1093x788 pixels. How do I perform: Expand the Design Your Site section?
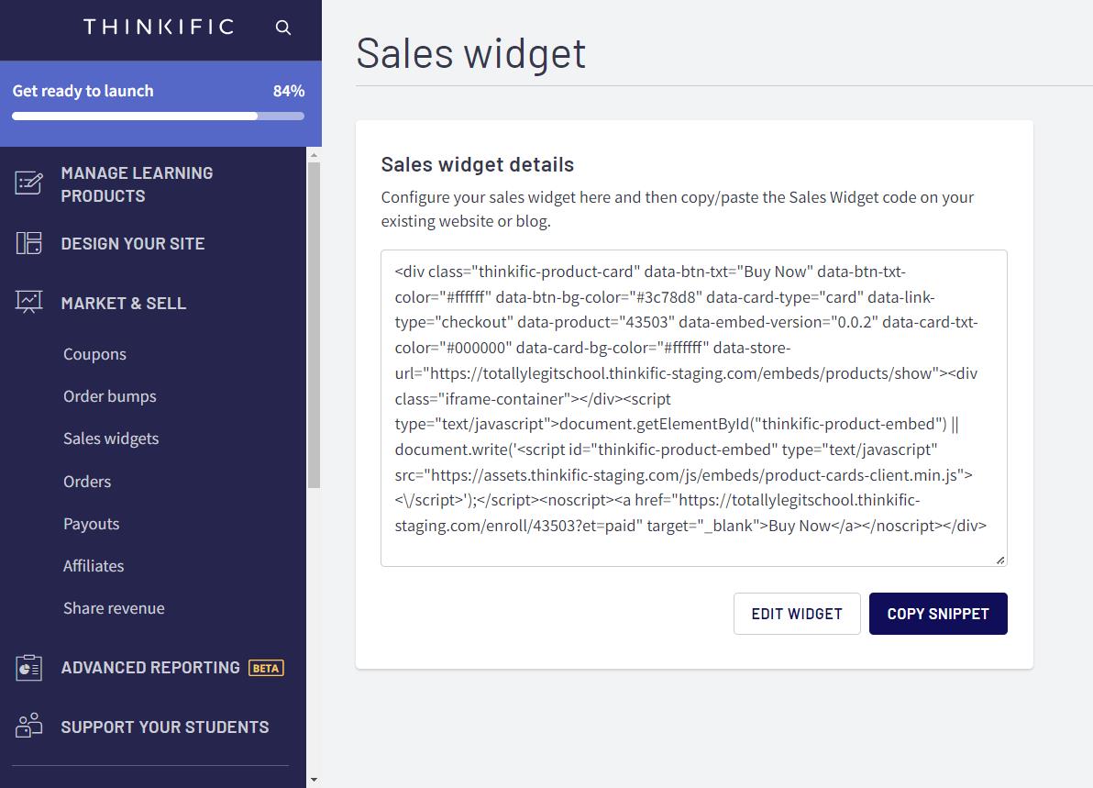point(132,243)
